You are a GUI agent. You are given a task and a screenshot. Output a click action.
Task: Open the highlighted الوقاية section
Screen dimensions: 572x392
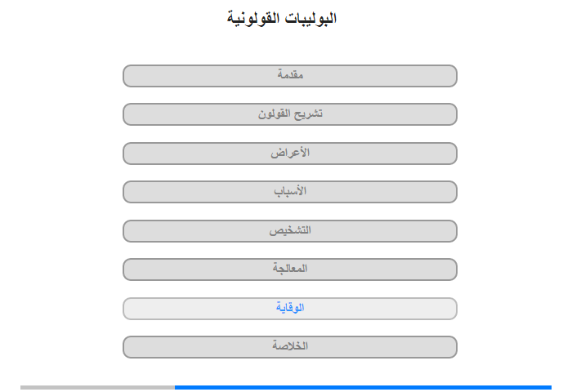tap(290, 309)
